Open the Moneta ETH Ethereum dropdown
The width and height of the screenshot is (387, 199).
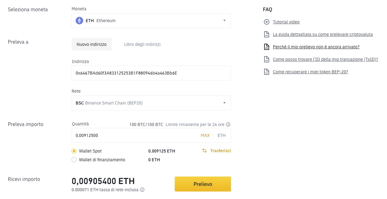point(151,21)
